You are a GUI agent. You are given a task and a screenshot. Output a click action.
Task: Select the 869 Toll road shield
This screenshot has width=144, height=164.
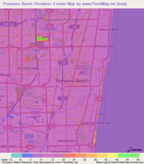coord(9,24)
